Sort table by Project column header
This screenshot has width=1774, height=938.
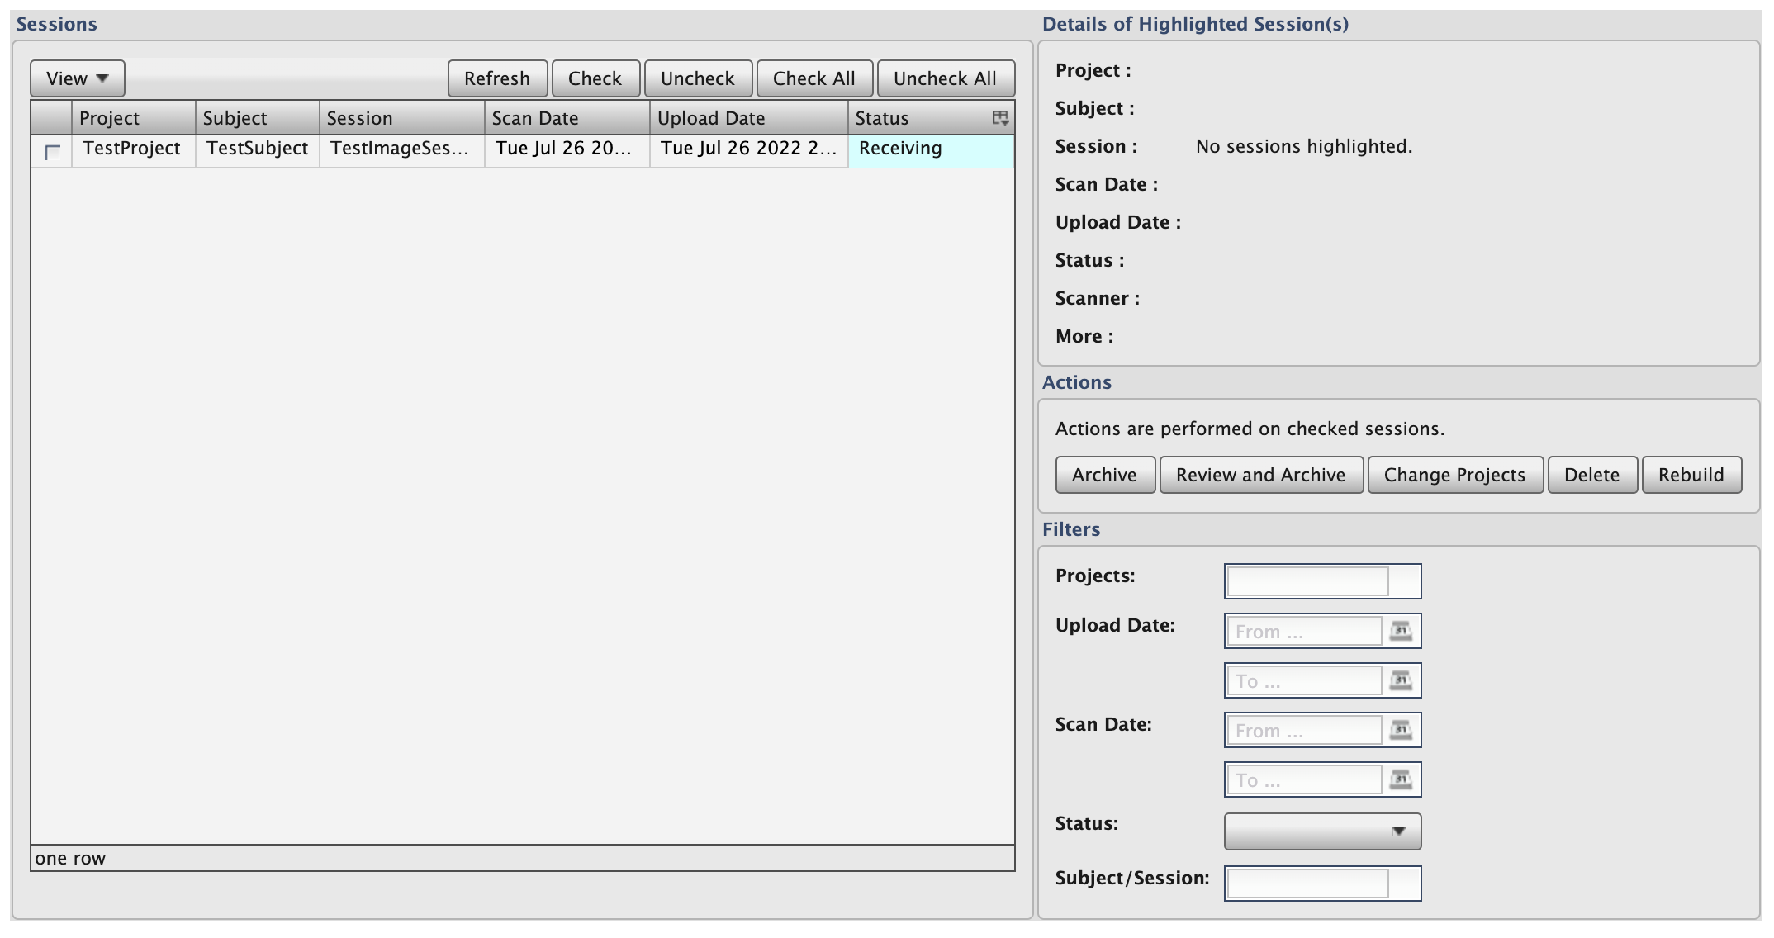[x=133, y=118]
